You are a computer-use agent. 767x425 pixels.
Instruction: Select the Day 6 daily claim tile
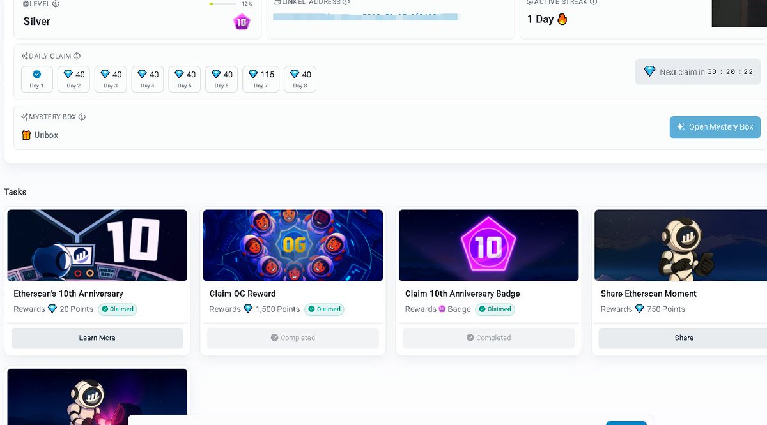tap(222, 79)
